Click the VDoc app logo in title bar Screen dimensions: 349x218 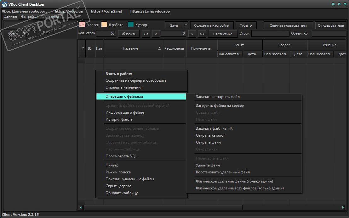4,4
